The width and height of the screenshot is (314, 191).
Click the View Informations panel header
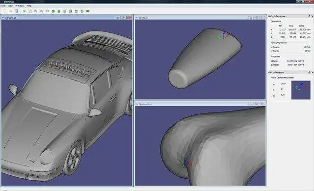point(290,72)
